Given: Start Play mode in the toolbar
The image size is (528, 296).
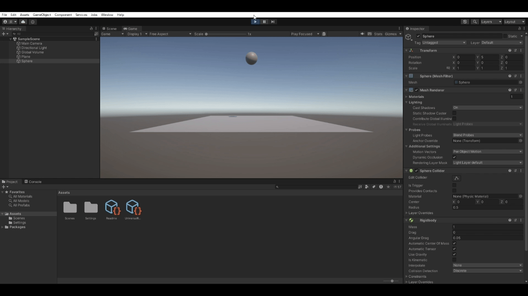Looking at the screenshot, I should pyautogui.click(x=255, y=21).
